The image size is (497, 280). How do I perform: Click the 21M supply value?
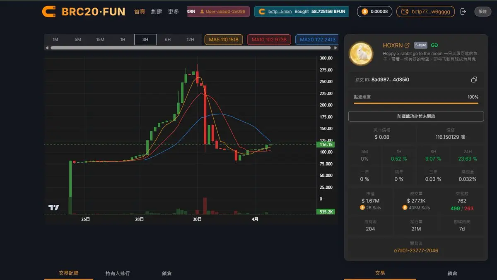coord(416,229)
